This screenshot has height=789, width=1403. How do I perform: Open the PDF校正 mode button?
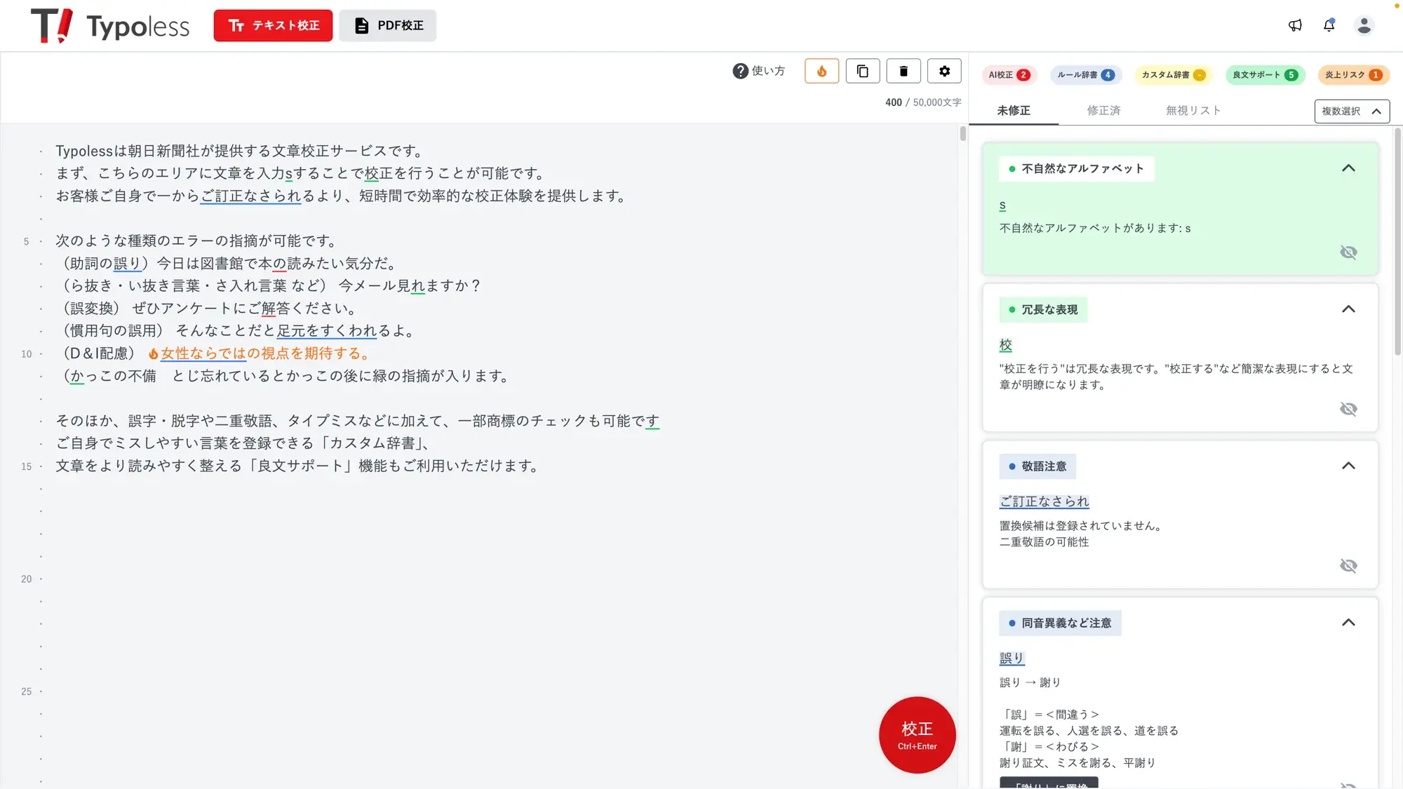(x=388, y=25)
